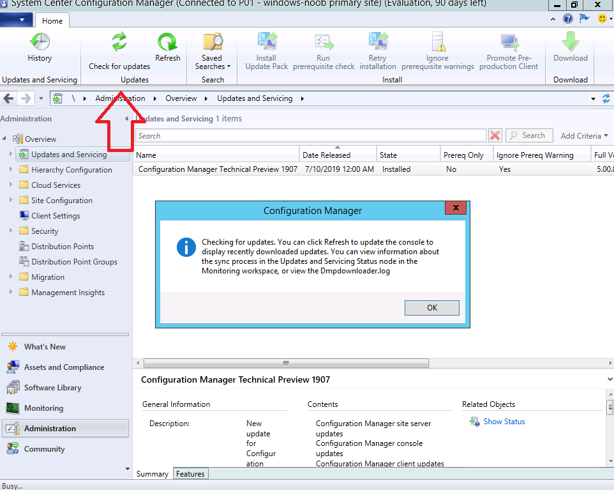Image resolution: width=614 pixels, height=490 pixels.
Task: Click Ignore prerequisite warnings icon
Action: tap(437, 51)
